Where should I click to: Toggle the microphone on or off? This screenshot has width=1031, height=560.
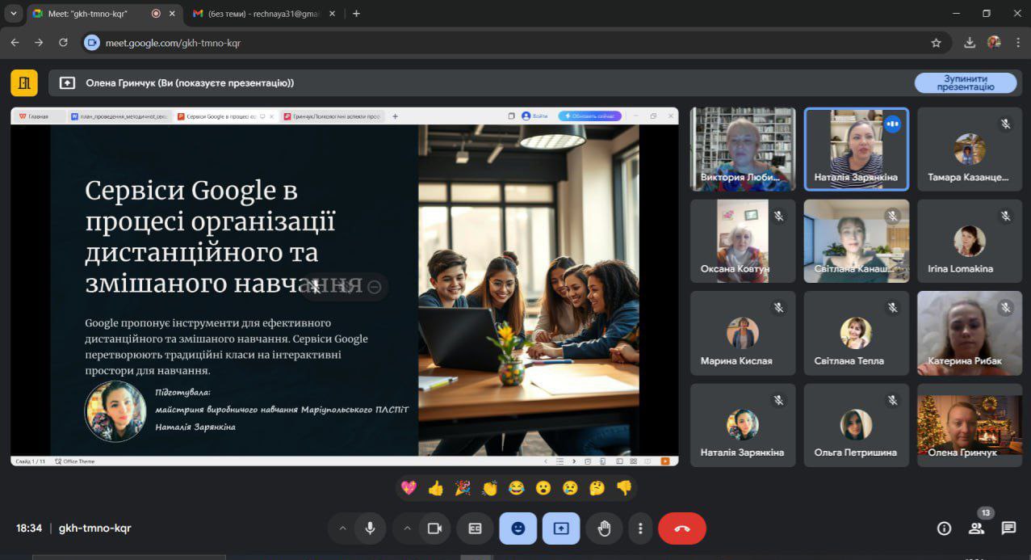(x=370, y=528)
